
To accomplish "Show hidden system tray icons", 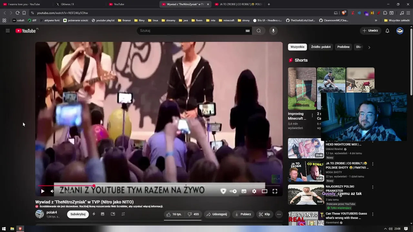I will (x=385, y=229).
